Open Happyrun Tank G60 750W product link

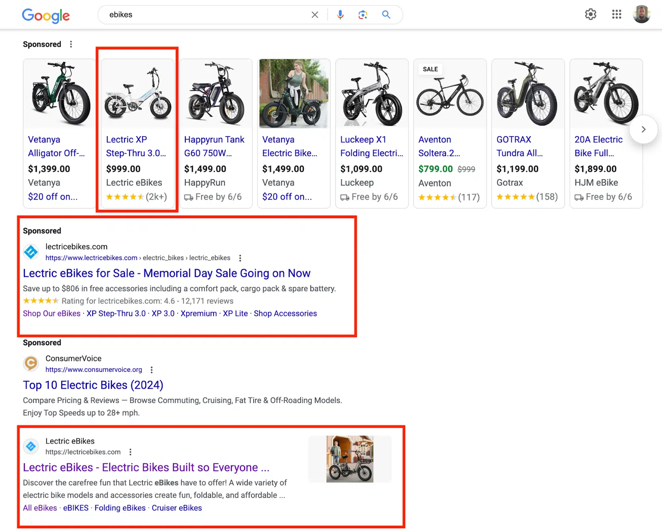pos(214,147)
